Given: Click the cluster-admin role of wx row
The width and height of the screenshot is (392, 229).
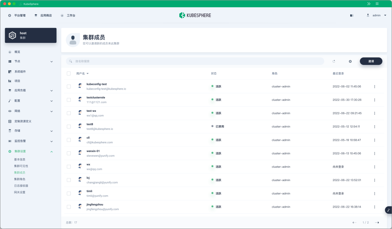Looking at the screenshot, I should click(281, 167).
